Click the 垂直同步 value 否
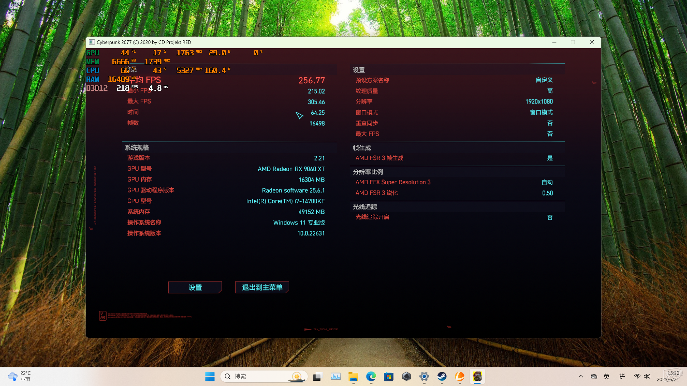This screenshot has height=386, width=687. pyautogui.click(x=550, y=123)
